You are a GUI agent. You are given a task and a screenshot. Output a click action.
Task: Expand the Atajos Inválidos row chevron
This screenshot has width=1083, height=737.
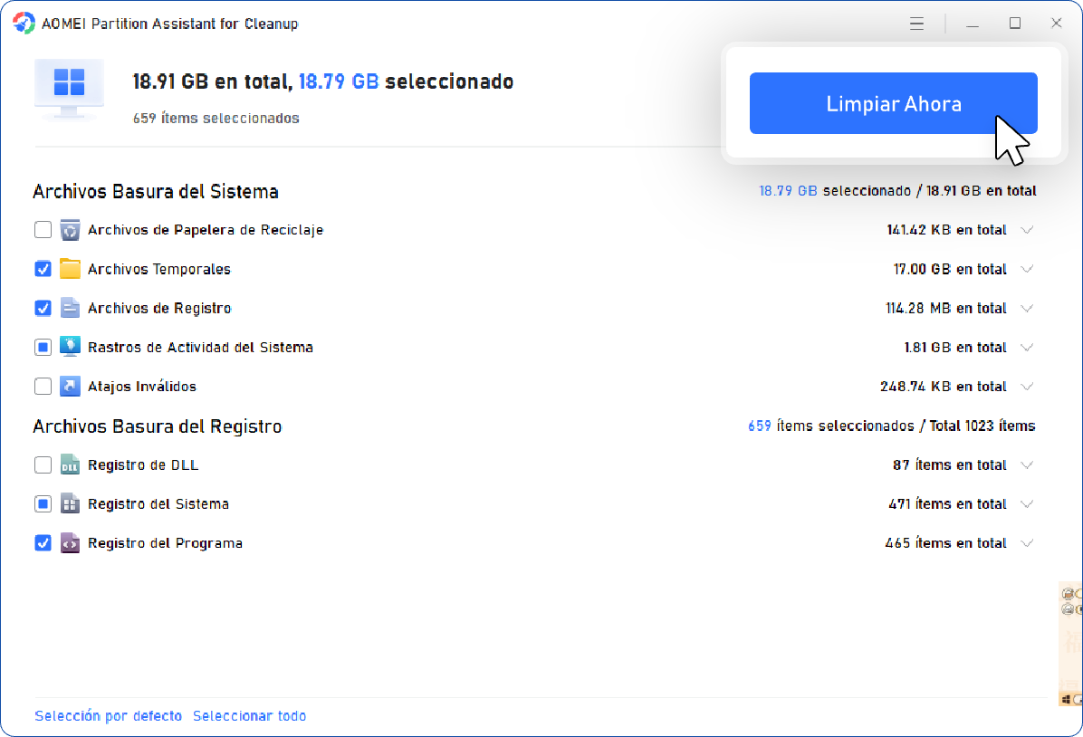pos(1027,387)
